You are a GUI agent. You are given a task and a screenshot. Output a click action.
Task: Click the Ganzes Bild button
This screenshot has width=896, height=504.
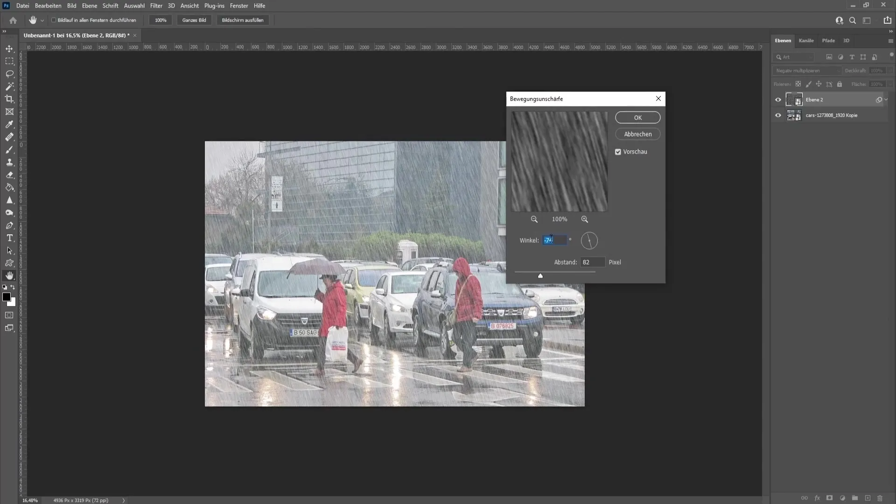(x=194, y=20)
